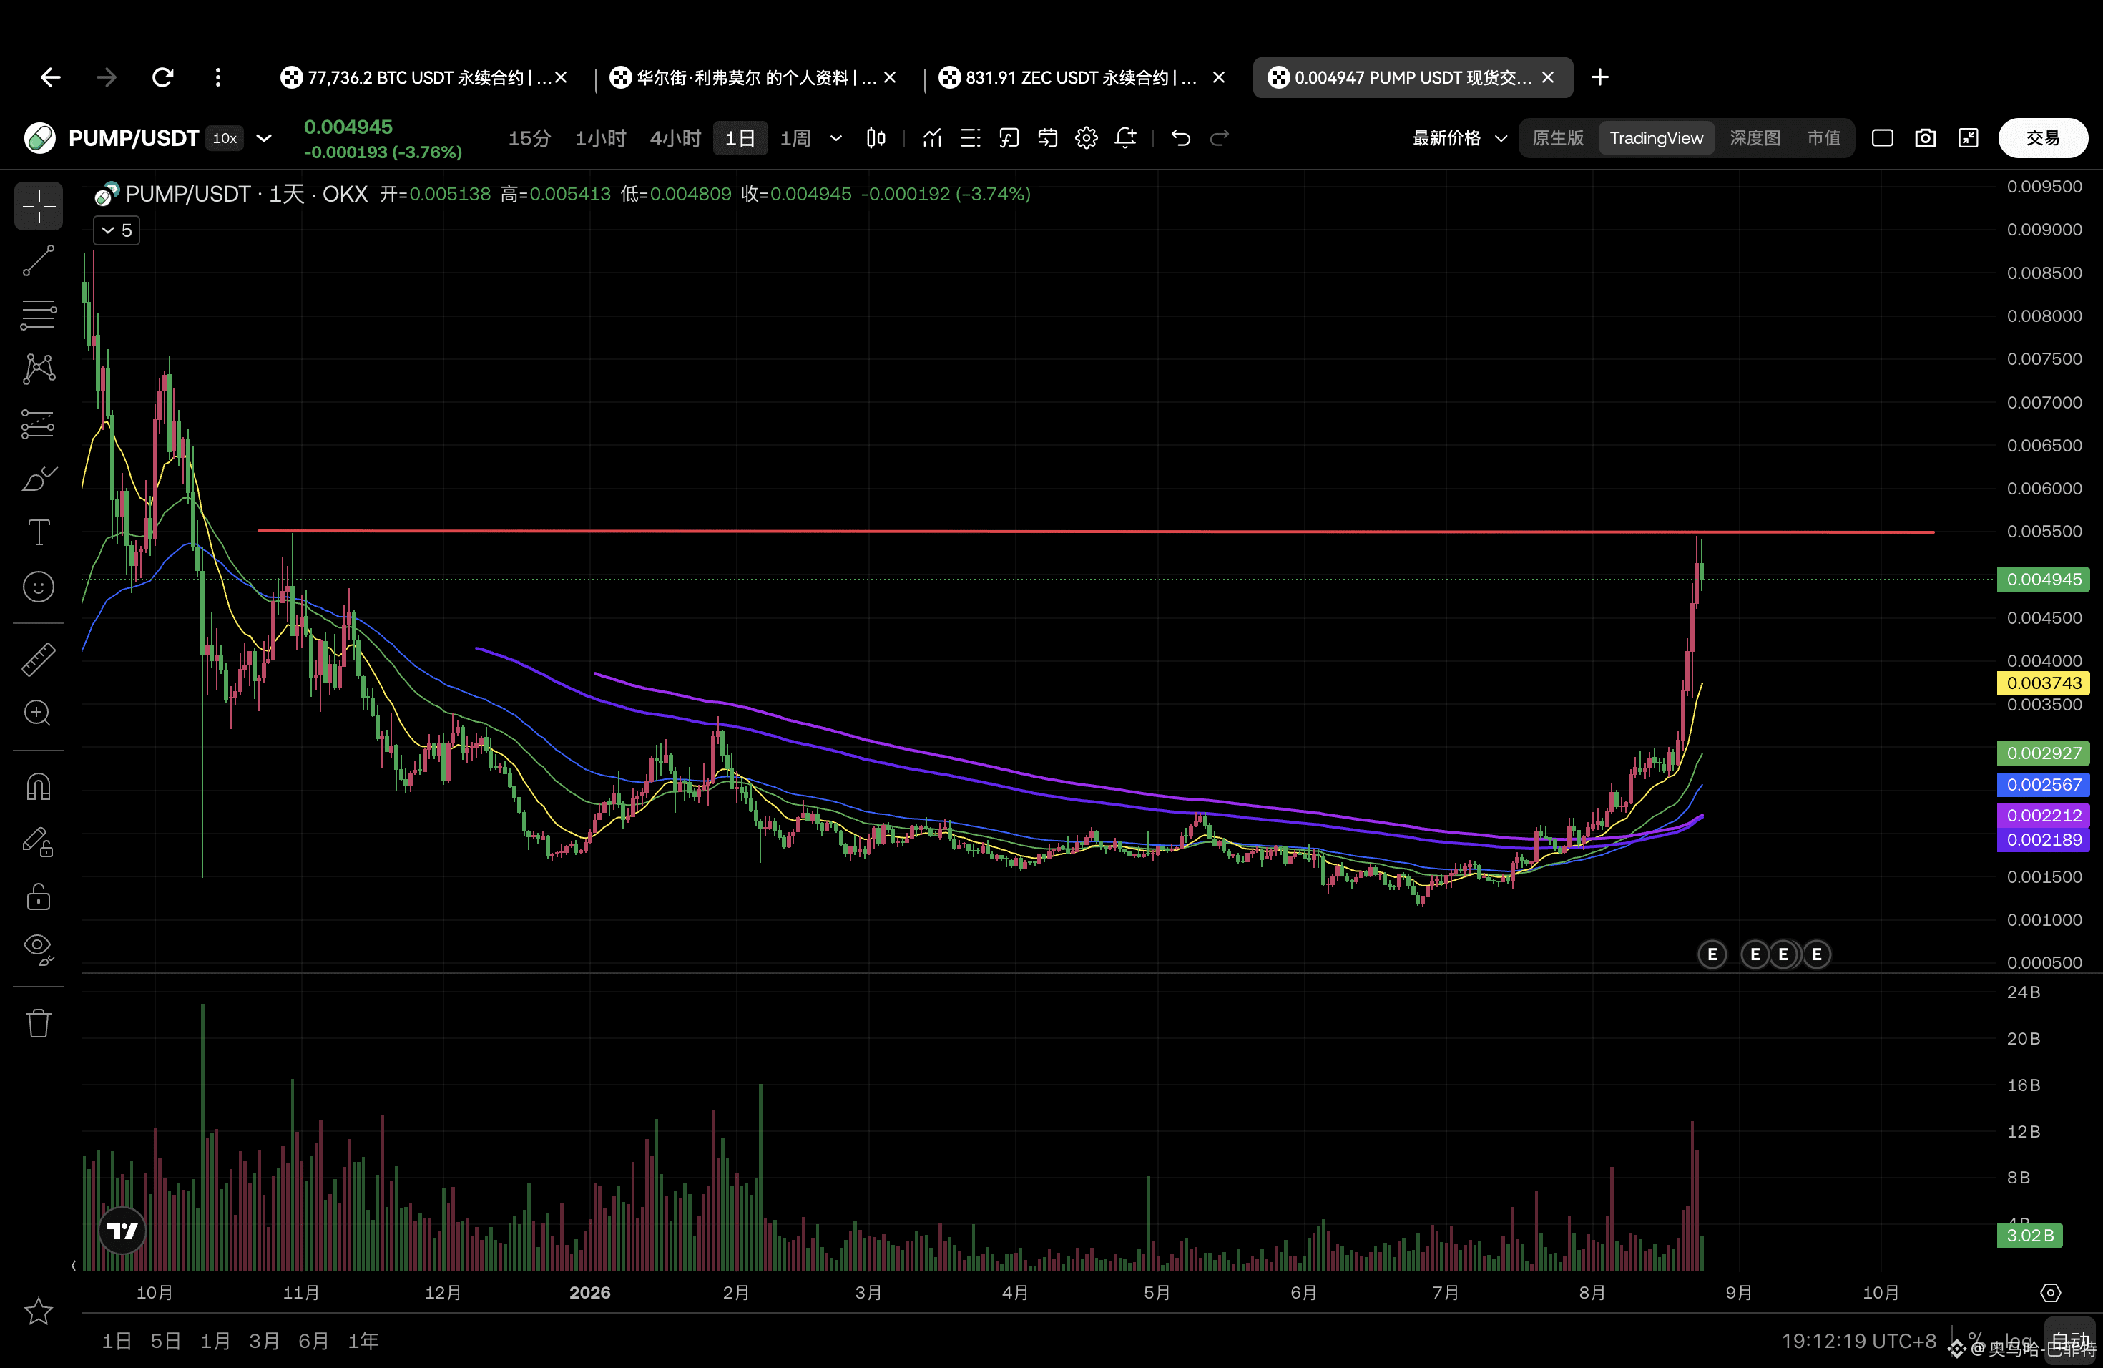Add chart to favorites with star icon
The width and height of the screenshot is (2103, 1368).
click(x=39, y=1311)
